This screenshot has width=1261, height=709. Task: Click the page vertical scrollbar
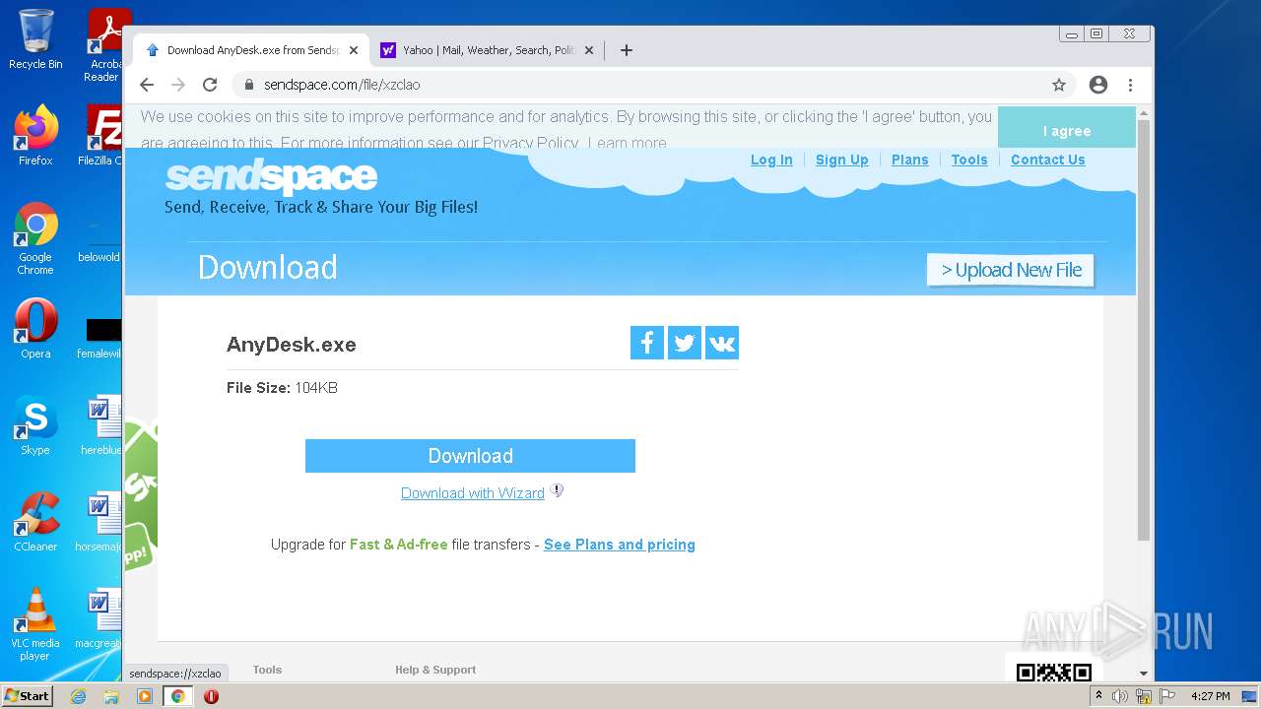tap(1144, 330)
